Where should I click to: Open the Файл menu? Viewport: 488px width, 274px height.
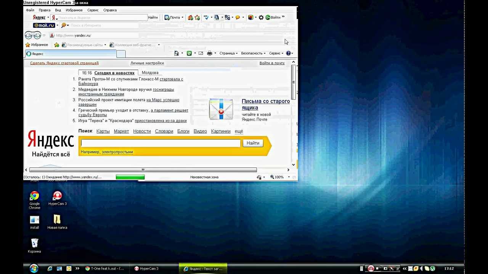pyautogui.click(x=30, y=10)
